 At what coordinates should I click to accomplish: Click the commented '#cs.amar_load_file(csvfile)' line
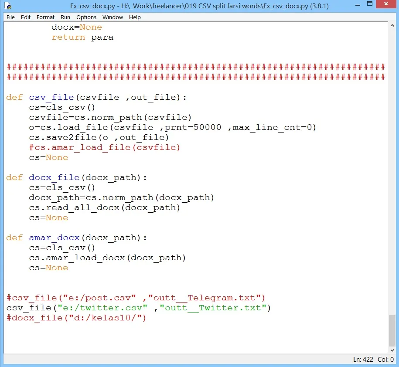pos(105,147)
